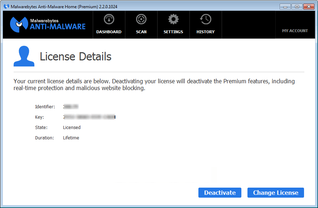Click the 'State:' label
The width and height of the screenshot is (318, 208).
click(x=41, y=128)
